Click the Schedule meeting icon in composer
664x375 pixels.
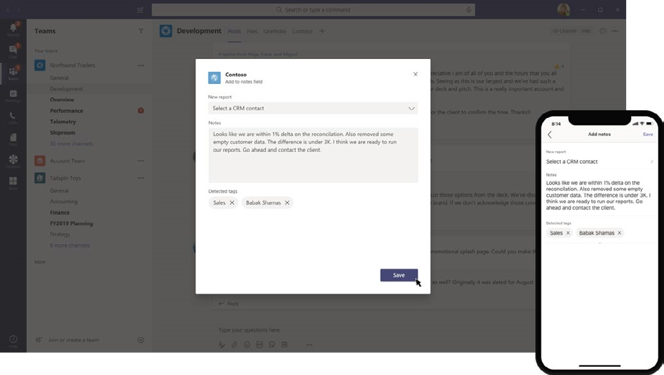tap(285, 344)
